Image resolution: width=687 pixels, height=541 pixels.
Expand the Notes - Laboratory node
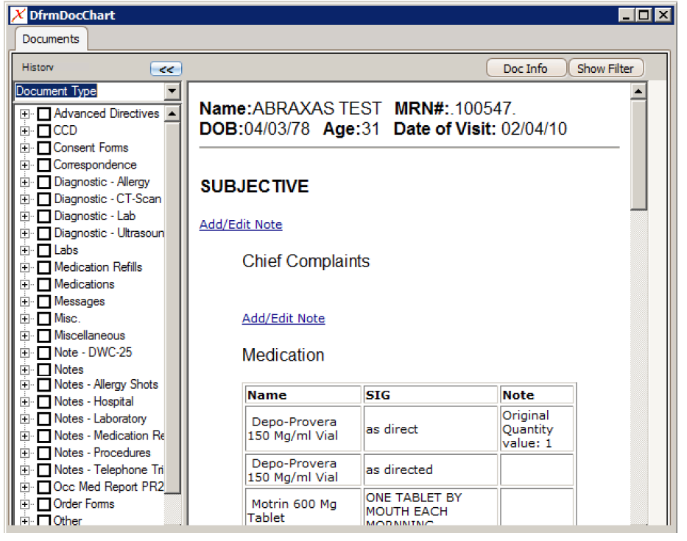click(x=25, y=420)
